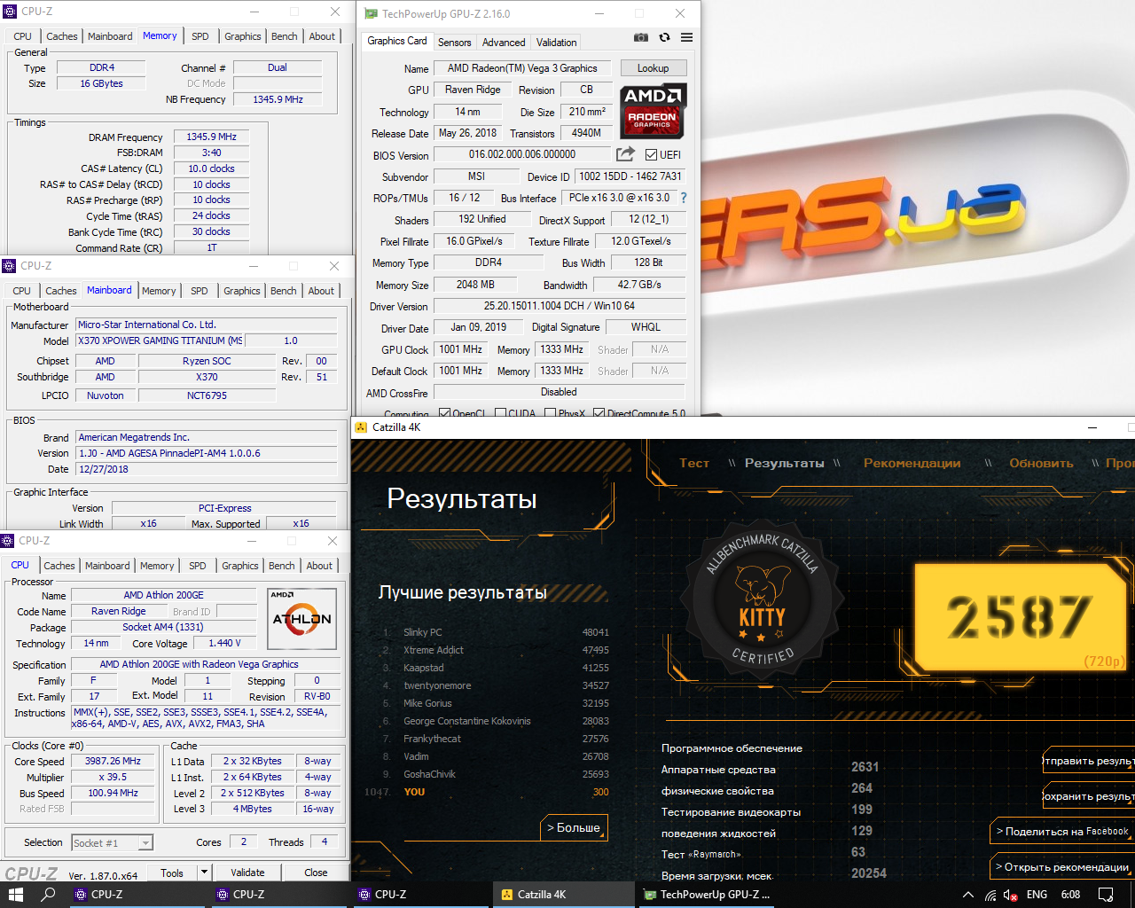This screenshot has height=908, width=1135.
Task: Click the Close button in CPU-Z
Action: (x=316, y=873)
